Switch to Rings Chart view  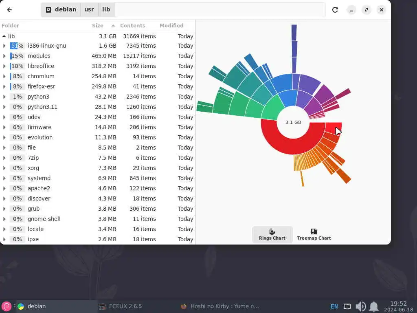pyautogui.click(x=272, y=234)
